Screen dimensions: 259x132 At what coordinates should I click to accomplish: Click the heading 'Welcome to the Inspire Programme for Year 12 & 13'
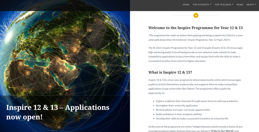(x=196, y=28)
